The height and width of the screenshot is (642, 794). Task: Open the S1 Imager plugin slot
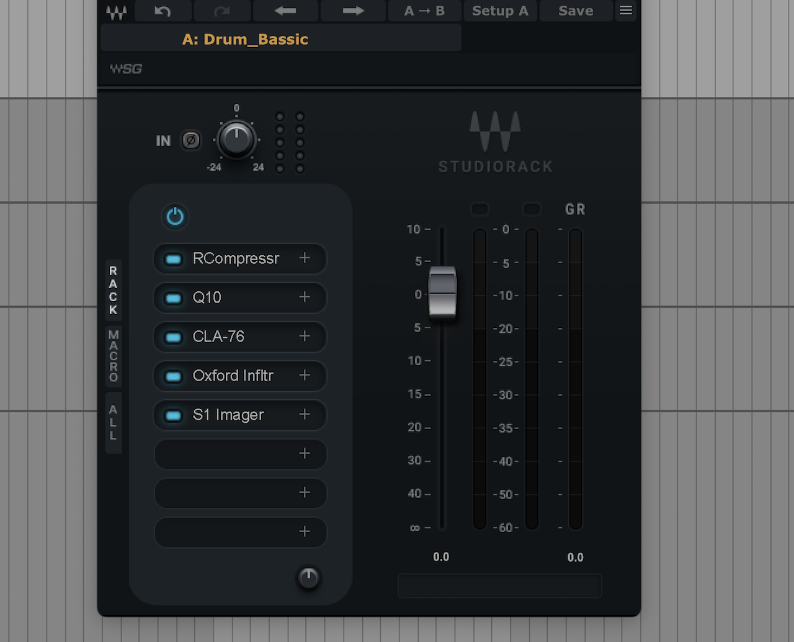pos(240,415)
